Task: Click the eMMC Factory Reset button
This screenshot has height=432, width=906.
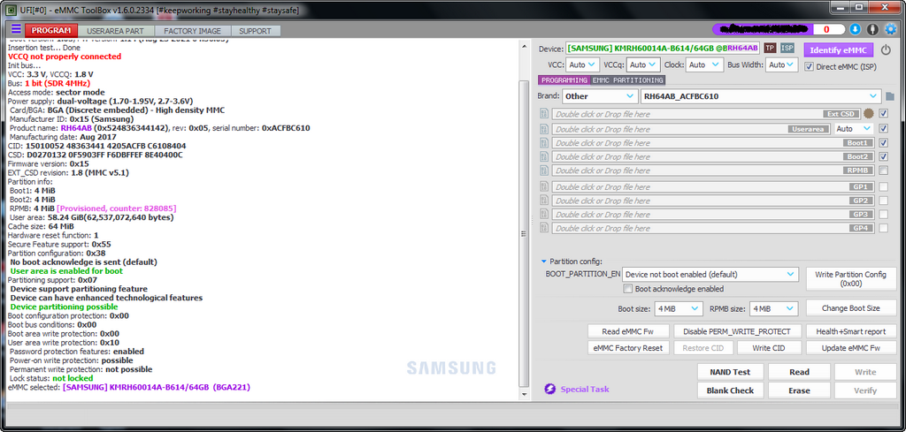Action: tap(627, 348)
